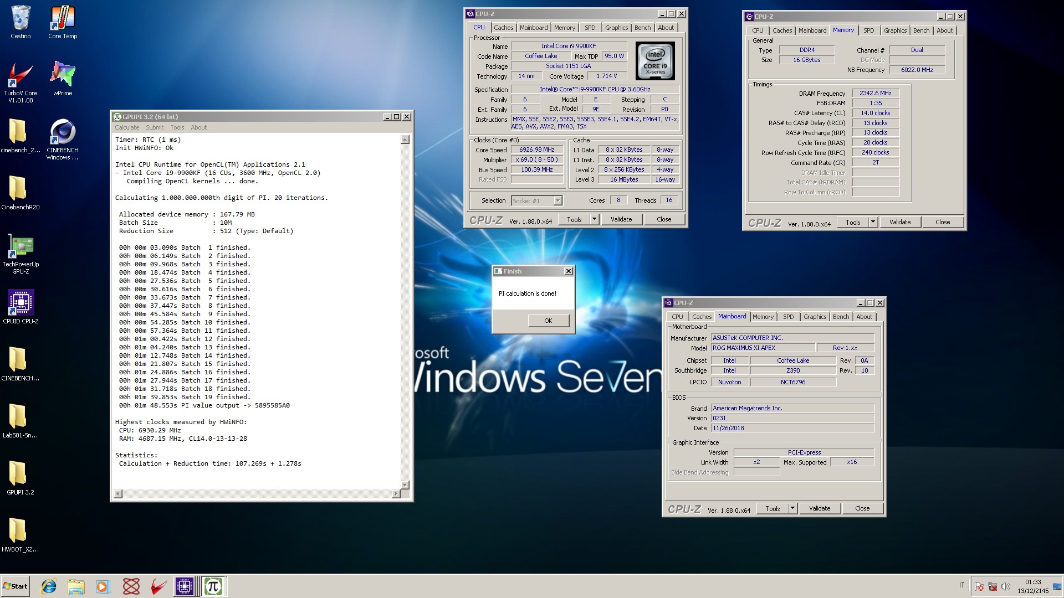1064x598 pixels.
Task: Switch to CPU-Z via purple taskbar icon
Action: 185,586
